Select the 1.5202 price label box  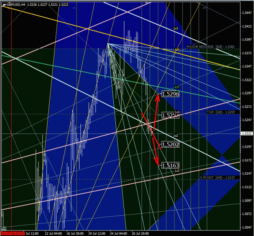pos(170,144)
